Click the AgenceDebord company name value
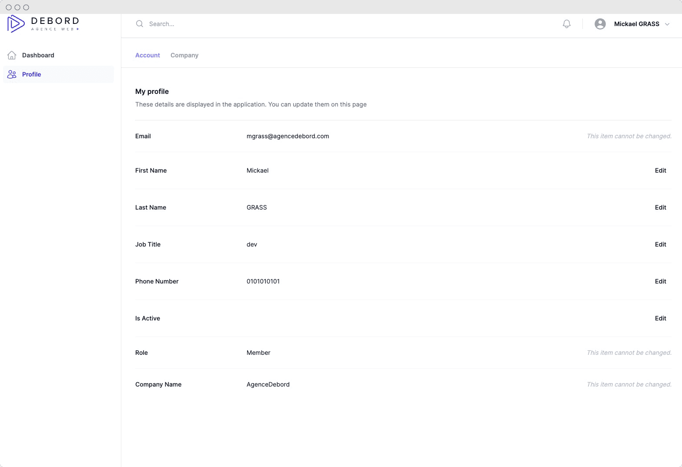 point(268,384)
